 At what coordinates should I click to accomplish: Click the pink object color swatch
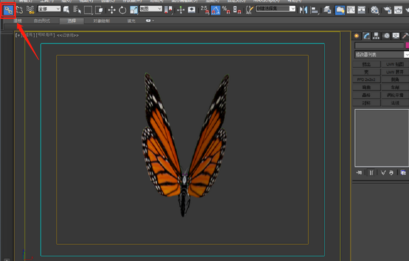point(407,46)
